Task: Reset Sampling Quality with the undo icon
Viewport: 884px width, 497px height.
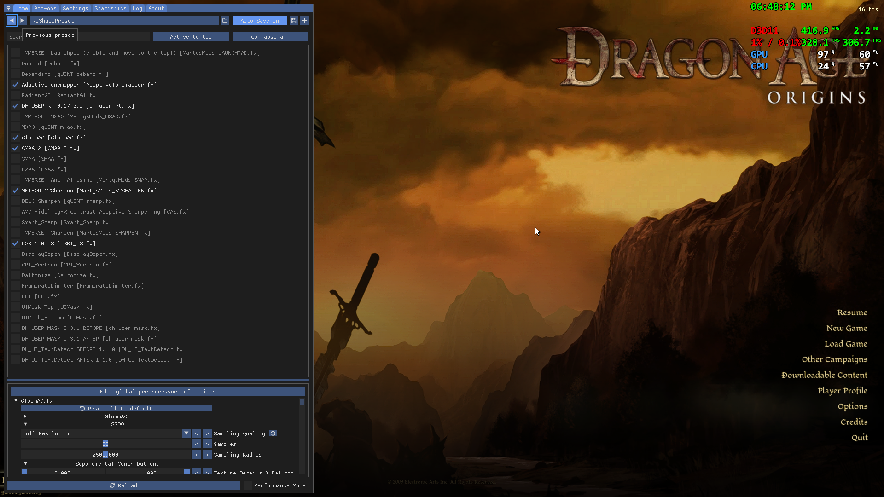Action: (x=273, y=433)
